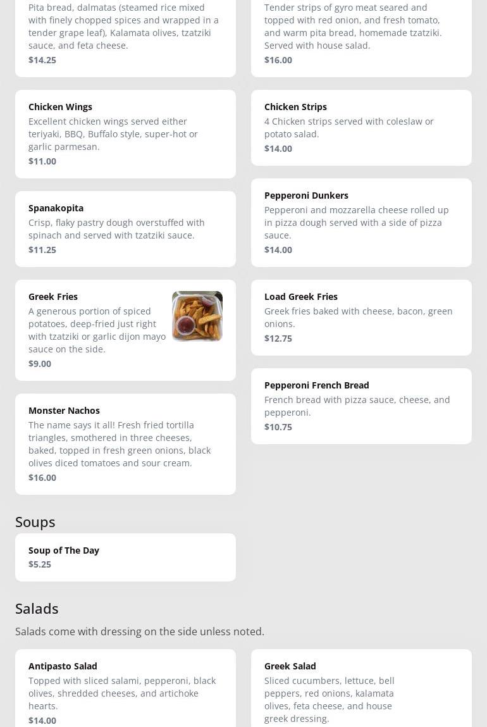Click the Greek Fries photo thumbnail
This screenshot has height=727, width=487.
point(197,316)
